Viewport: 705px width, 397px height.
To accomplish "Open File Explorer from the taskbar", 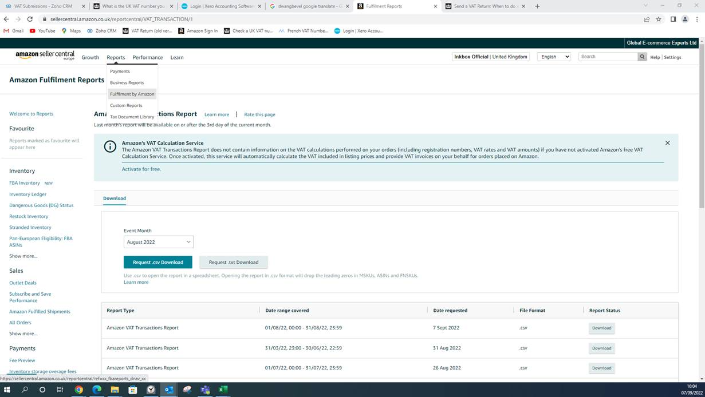I will (115, 390).
